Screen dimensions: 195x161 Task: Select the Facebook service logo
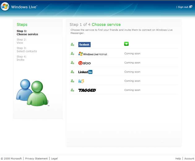[x=84, y=44]
